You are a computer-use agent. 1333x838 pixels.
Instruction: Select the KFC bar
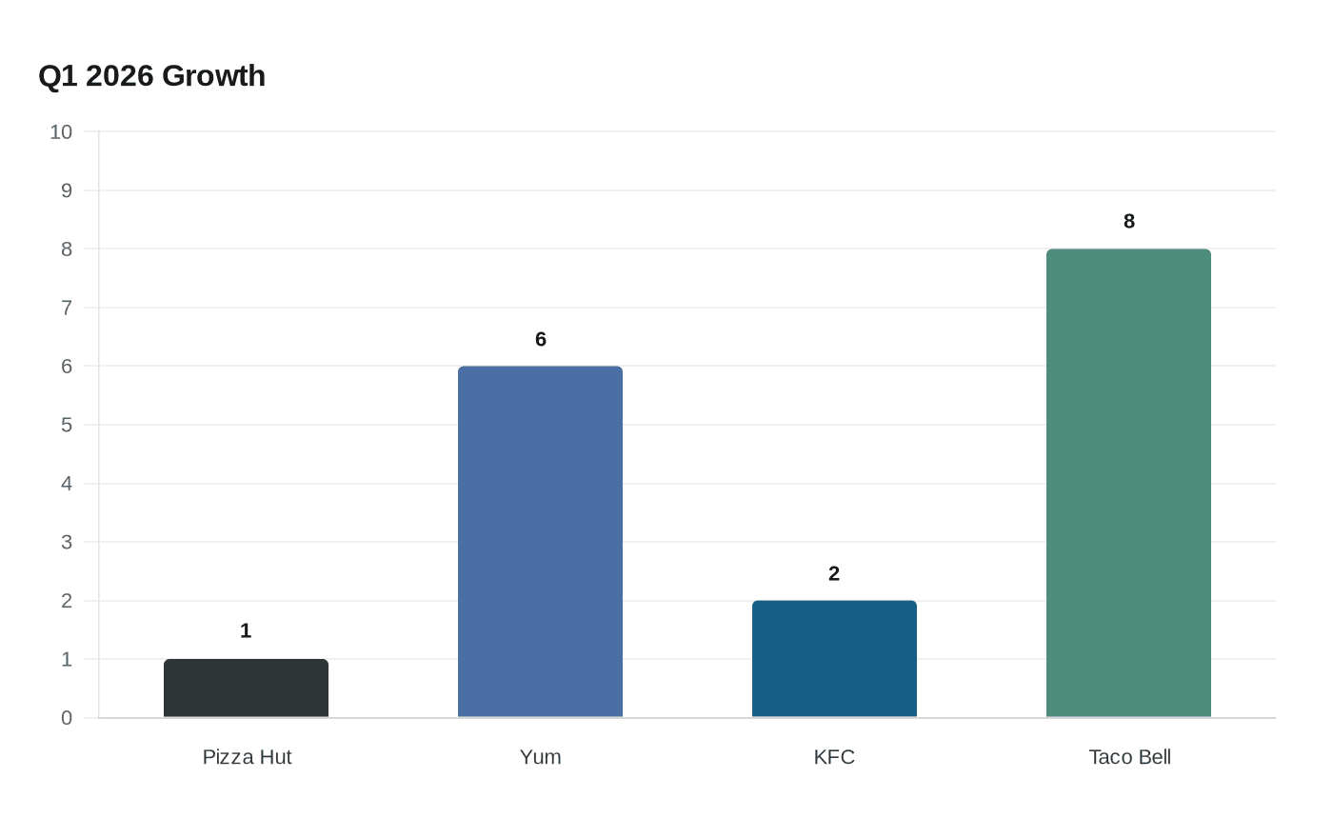coord(834,659)
